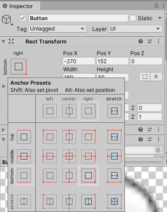Open the Static flags dropdown arrow
This screenshot has height=212, width=167.
160,18
